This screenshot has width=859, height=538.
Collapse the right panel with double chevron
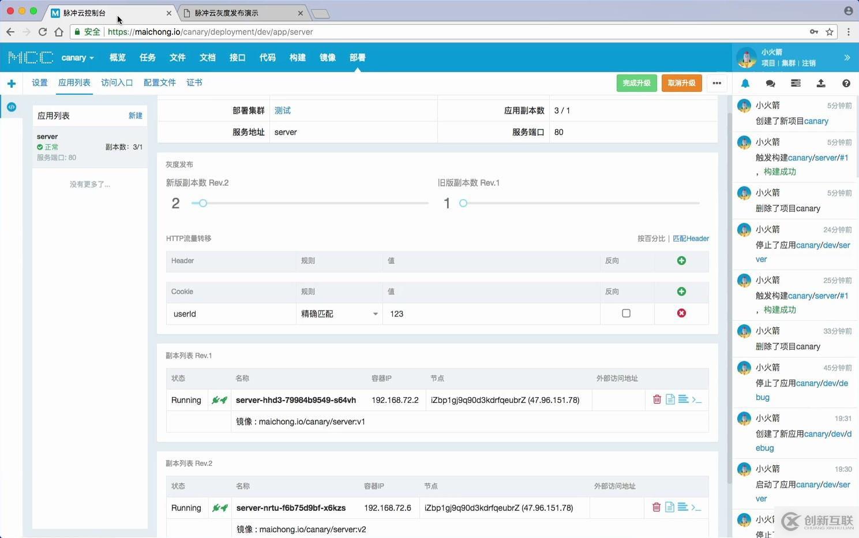(847, 57)
